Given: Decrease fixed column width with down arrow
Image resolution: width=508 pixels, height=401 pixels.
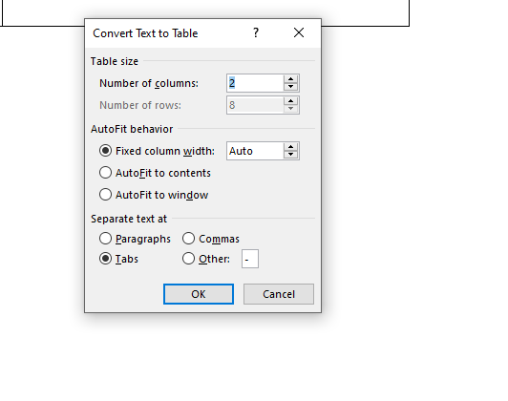Looking at the screenshot, I should point(290,155).
